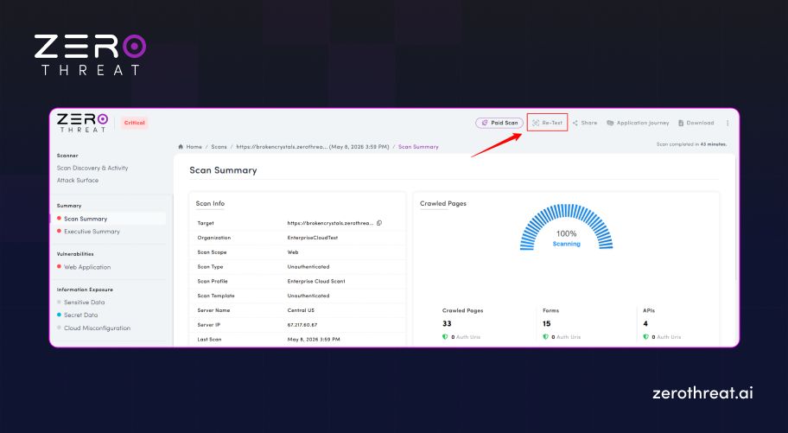This screenshot has width=788, height=433.
Task: Click the Central US server name value
Action: 301,310
